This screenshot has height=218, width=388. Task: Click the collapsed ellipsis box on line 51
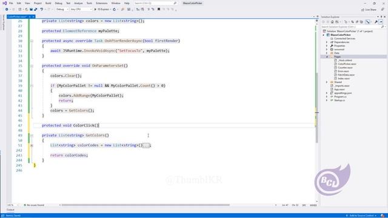pyautogui.click(x=147, y=145)
